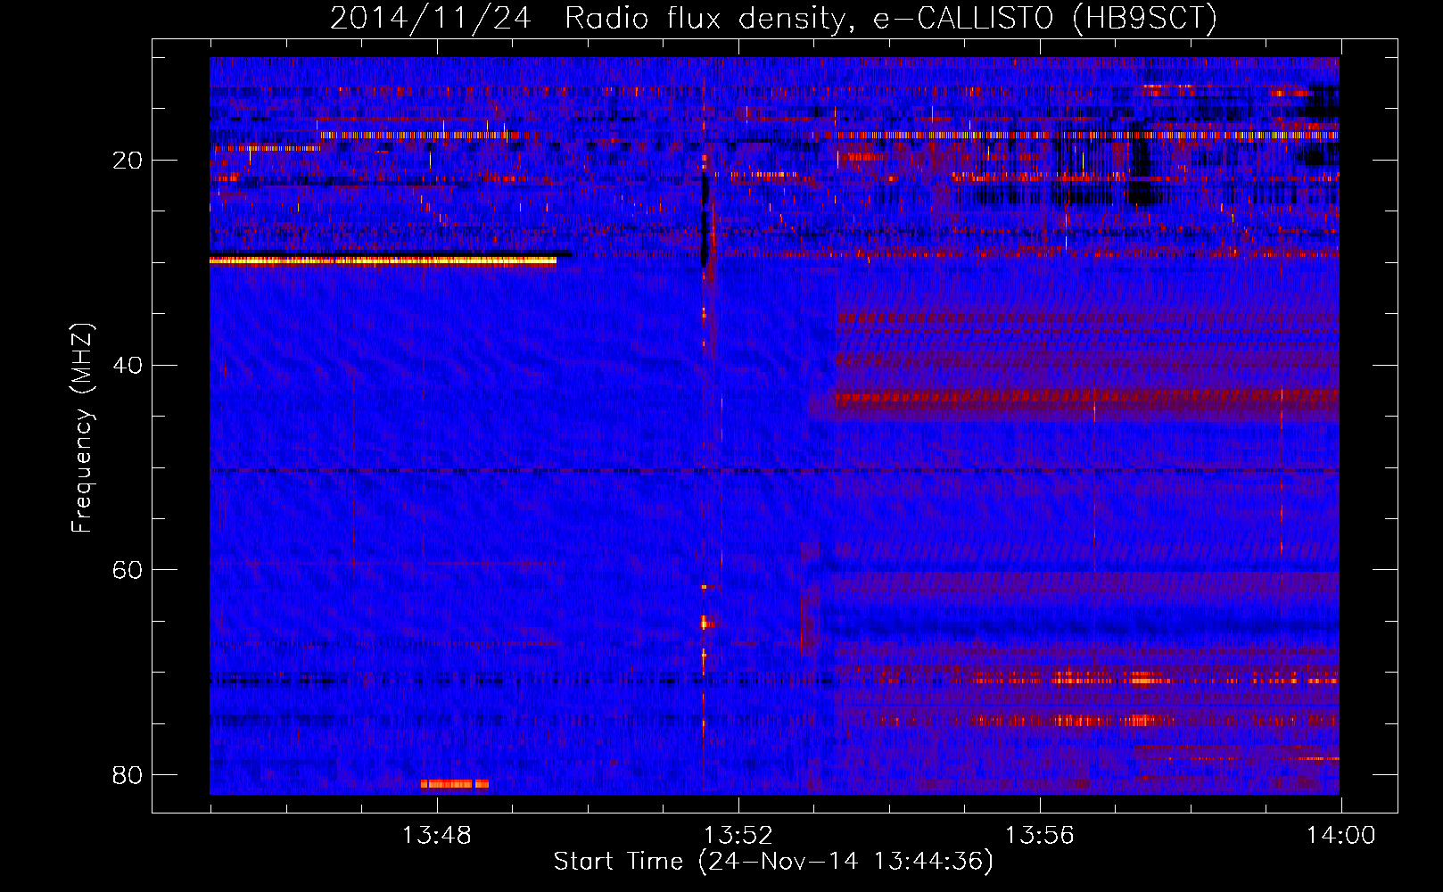Image resolution: width=1443 pixels, height=892 pixels.
Task: Click the red band near 43 MHz
Action: point(1088,398)
